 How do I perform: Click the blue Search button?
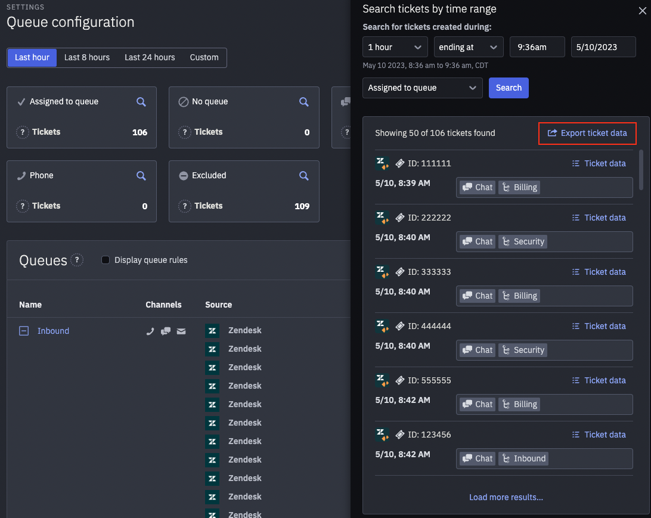tap(509, 88)
